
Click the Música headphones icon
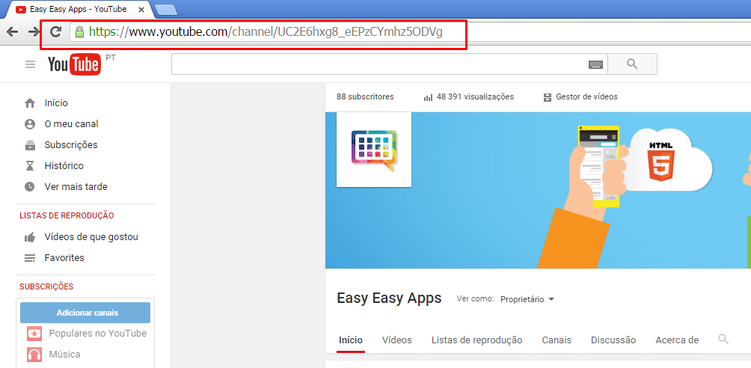click(34, 355)
